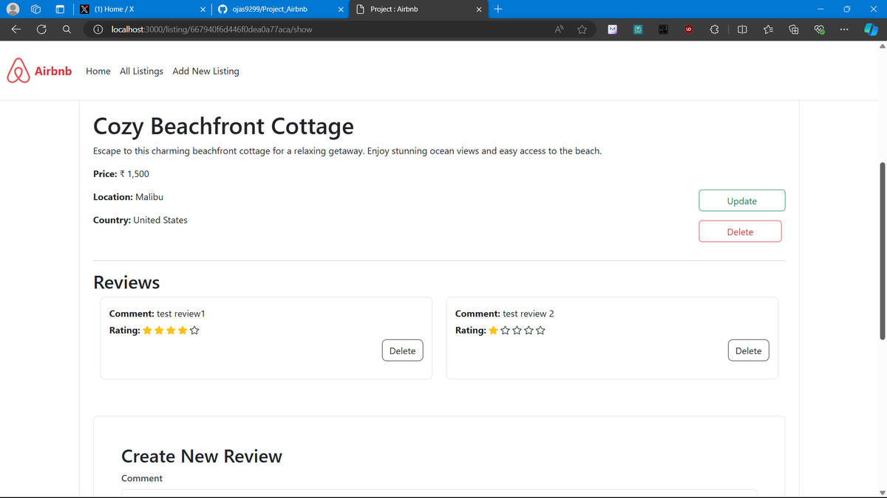887x498 pixels.
Task: Open the Favorites list icon
Action: [x=767, y=30]
